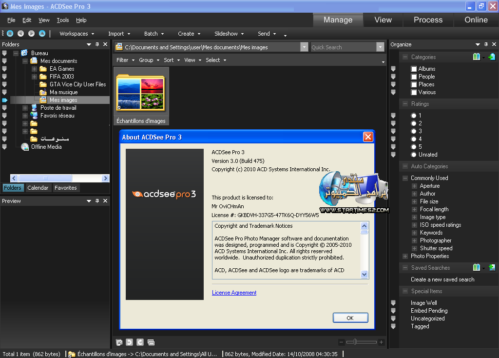Image resolution: width=499 pixels, height=358 pixels.
Task: Switch to the Calendar tab
Action: point(38,188)
